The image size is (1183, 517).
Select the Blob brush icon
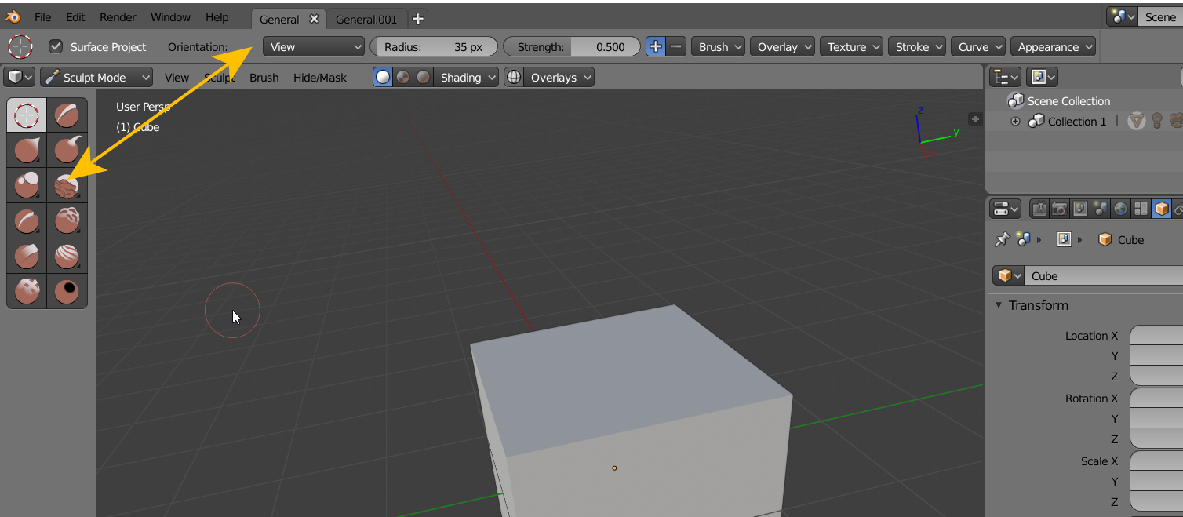point(27,185)
